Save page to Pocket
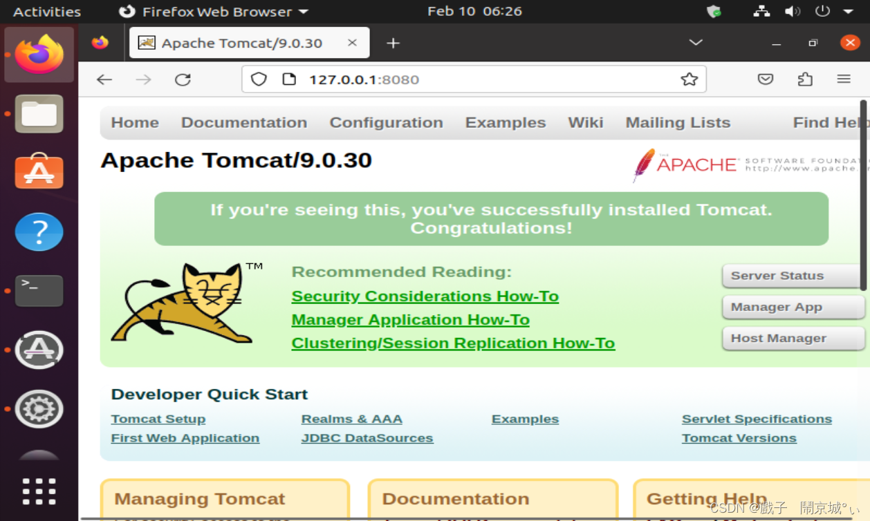 coord(766,79)
